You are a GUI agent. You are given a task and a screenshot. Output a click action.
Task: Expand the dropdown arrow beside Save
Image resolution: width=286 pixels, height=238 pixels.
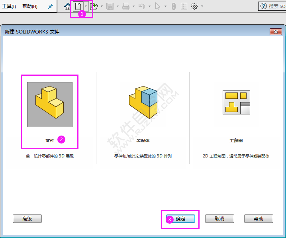118,6
